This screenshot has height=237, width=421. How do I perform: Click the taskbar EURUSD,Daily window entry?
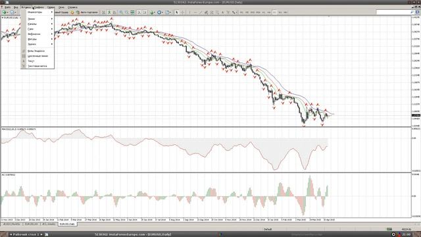pos(133,234)
